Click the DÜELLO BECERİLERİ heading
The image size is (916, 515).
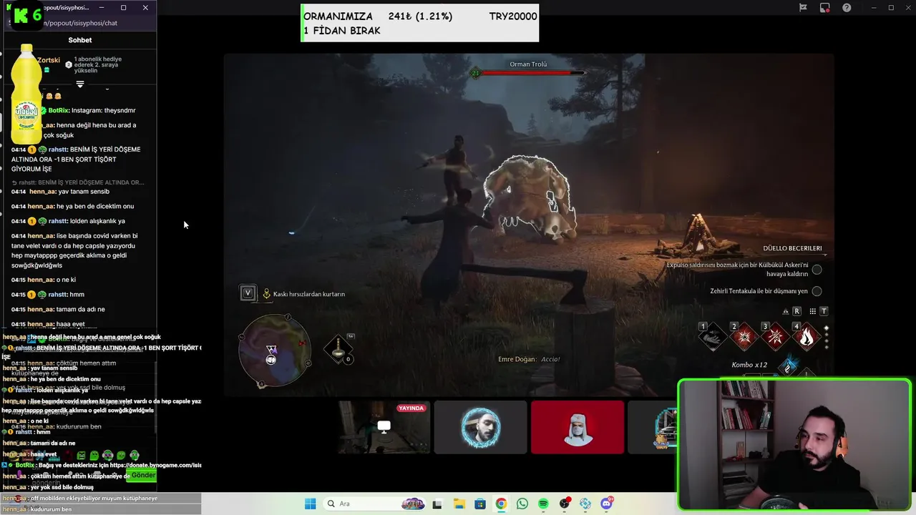tap(792, 248)
